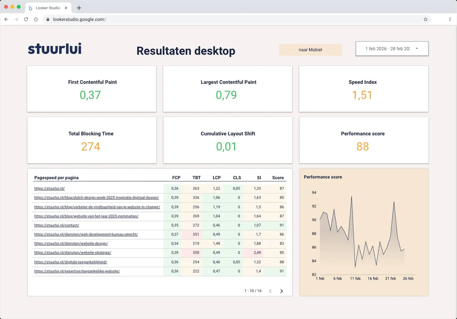Viewport: 457px width, 319px height.
Task: Select the Looker Studio browser tab
Action: point(48,8)
